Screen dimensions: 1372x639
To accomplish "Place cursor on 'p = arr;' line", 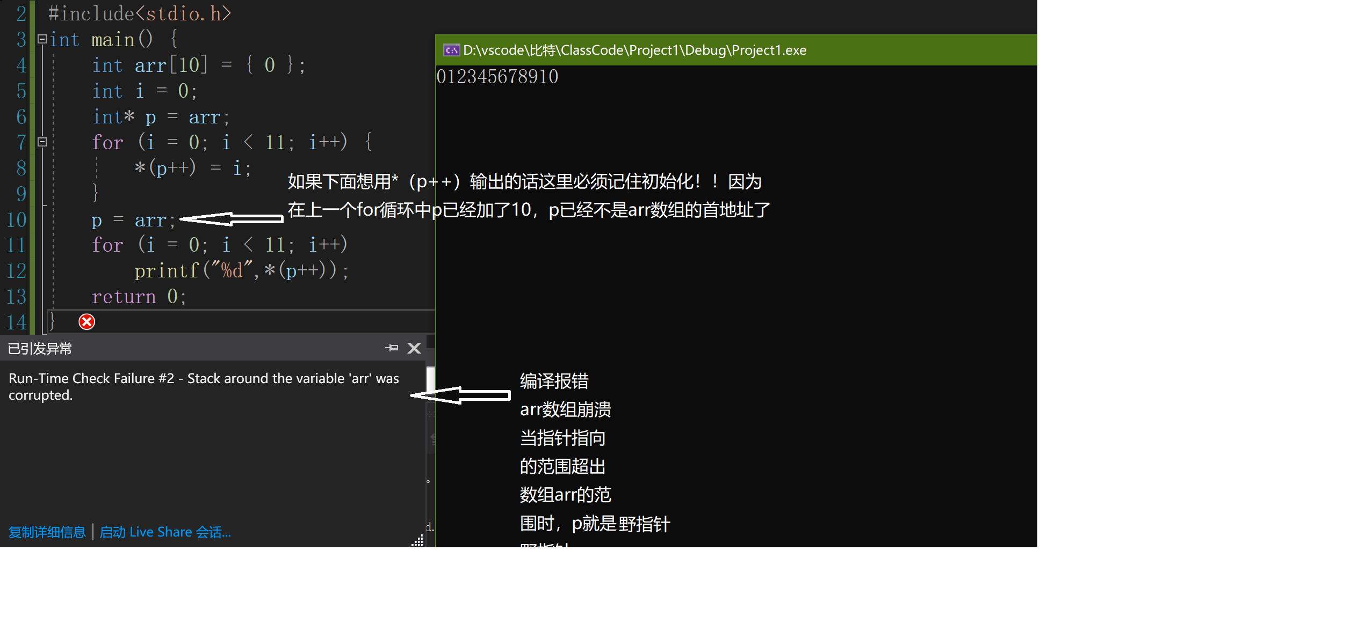I will coord(133,220).
